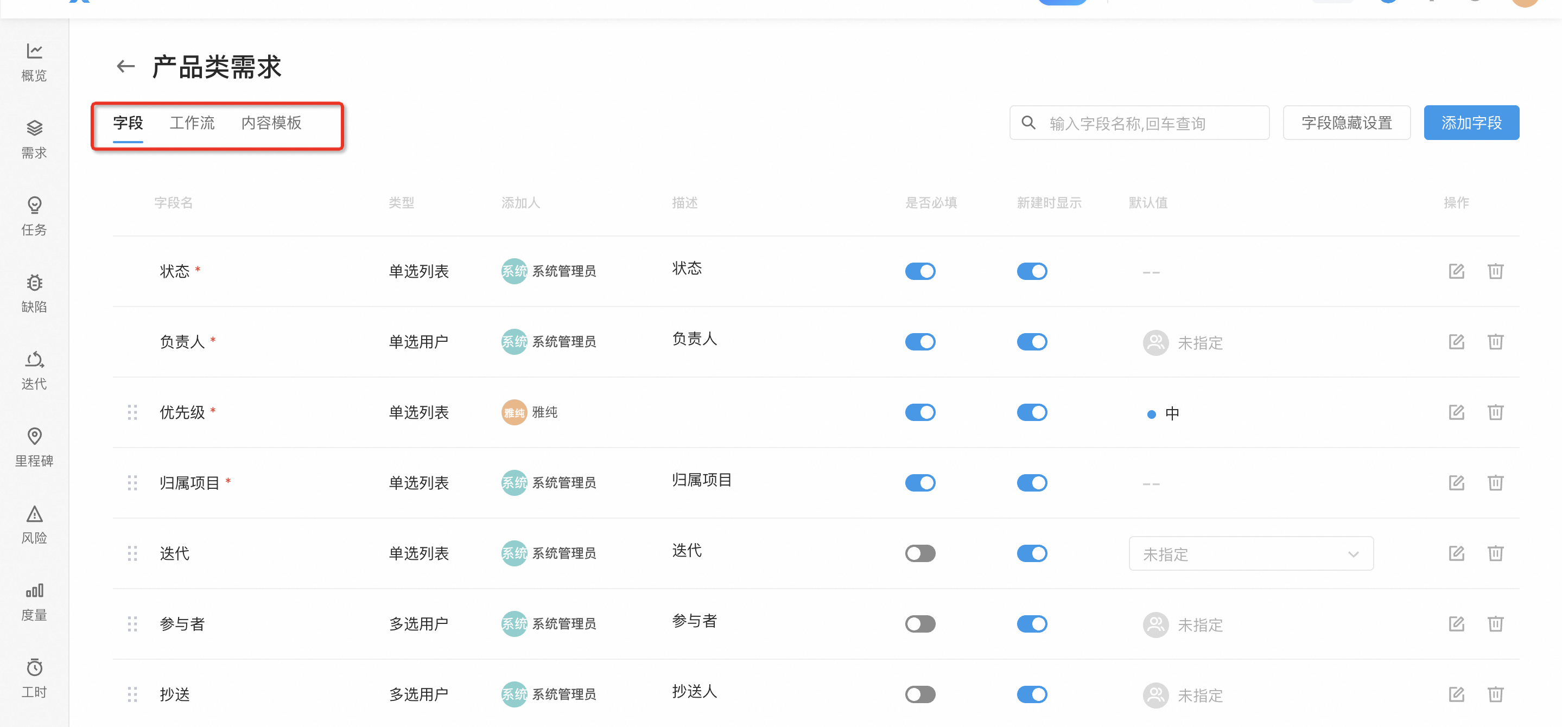Screen dimensions: 1562x727
Task: Click the 字段名 column header
Action: (x=174, y=202)
